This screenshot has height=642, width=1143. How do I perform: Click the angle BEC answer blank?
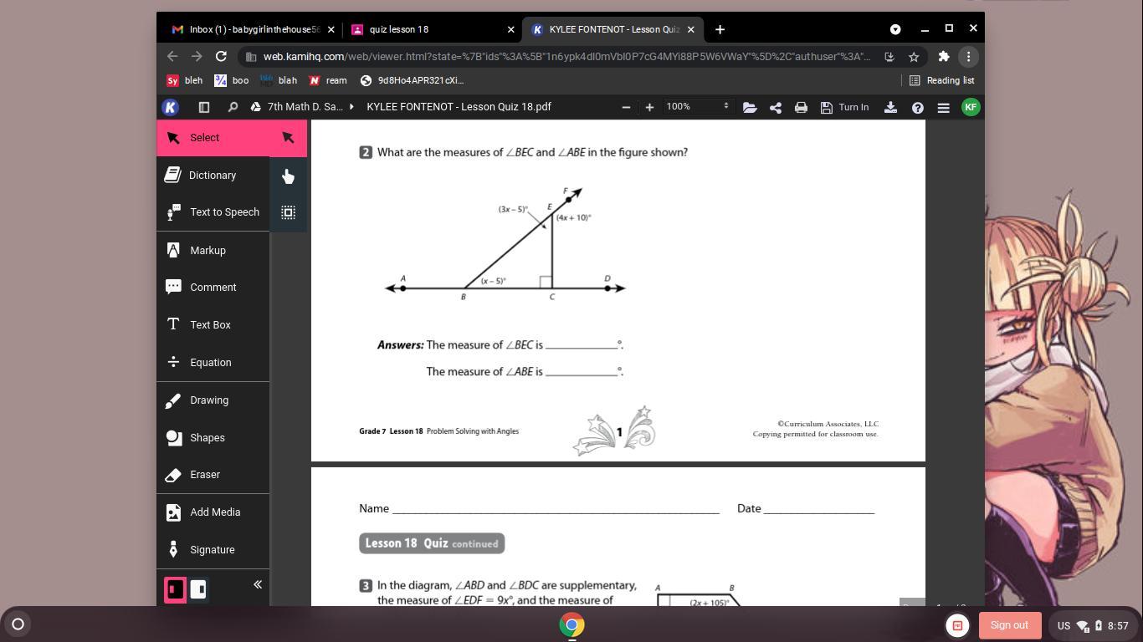582,344
